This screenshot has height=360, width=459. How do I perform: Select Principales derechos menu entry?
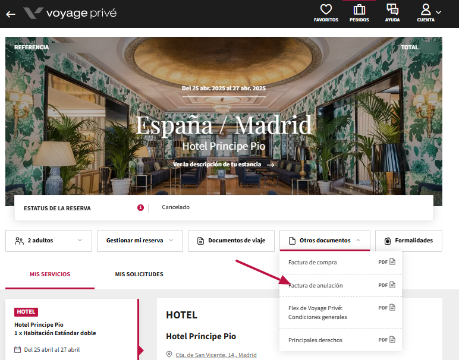(341, 340)
